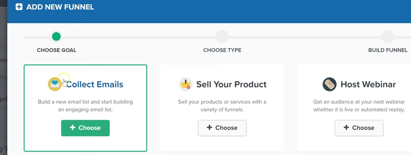Select the Choose Type step circle
The image size is (411, 155).
222,37
